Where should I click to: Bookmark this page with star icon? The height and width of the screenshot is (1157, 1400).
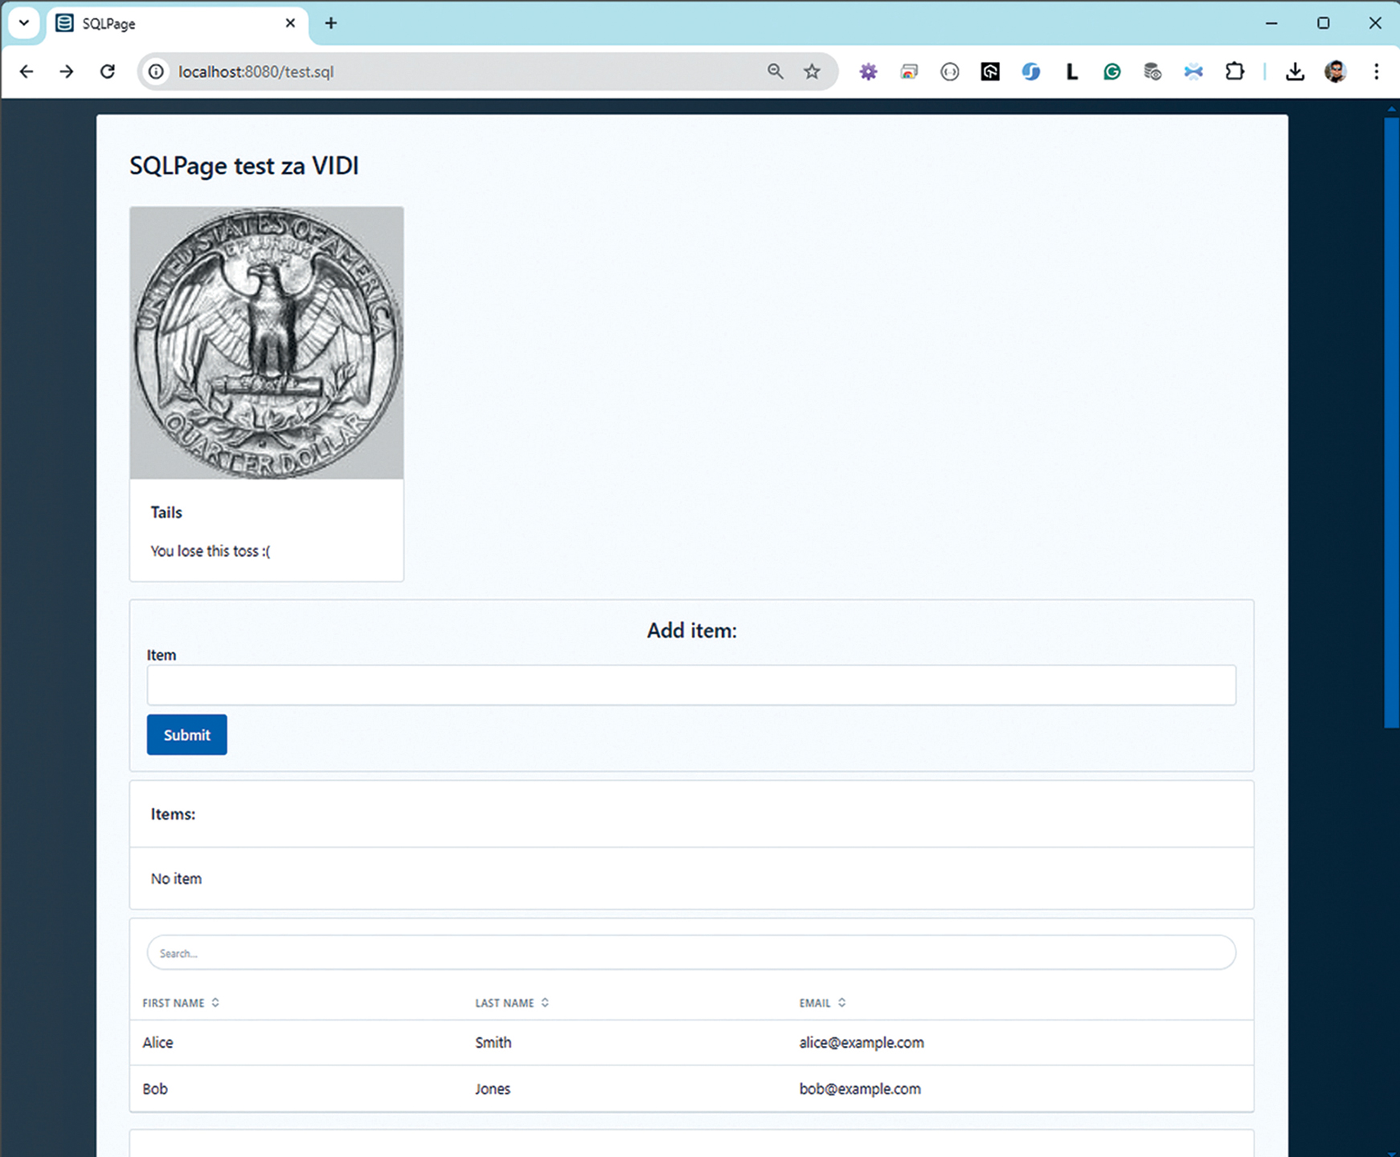tap(812, 72)
